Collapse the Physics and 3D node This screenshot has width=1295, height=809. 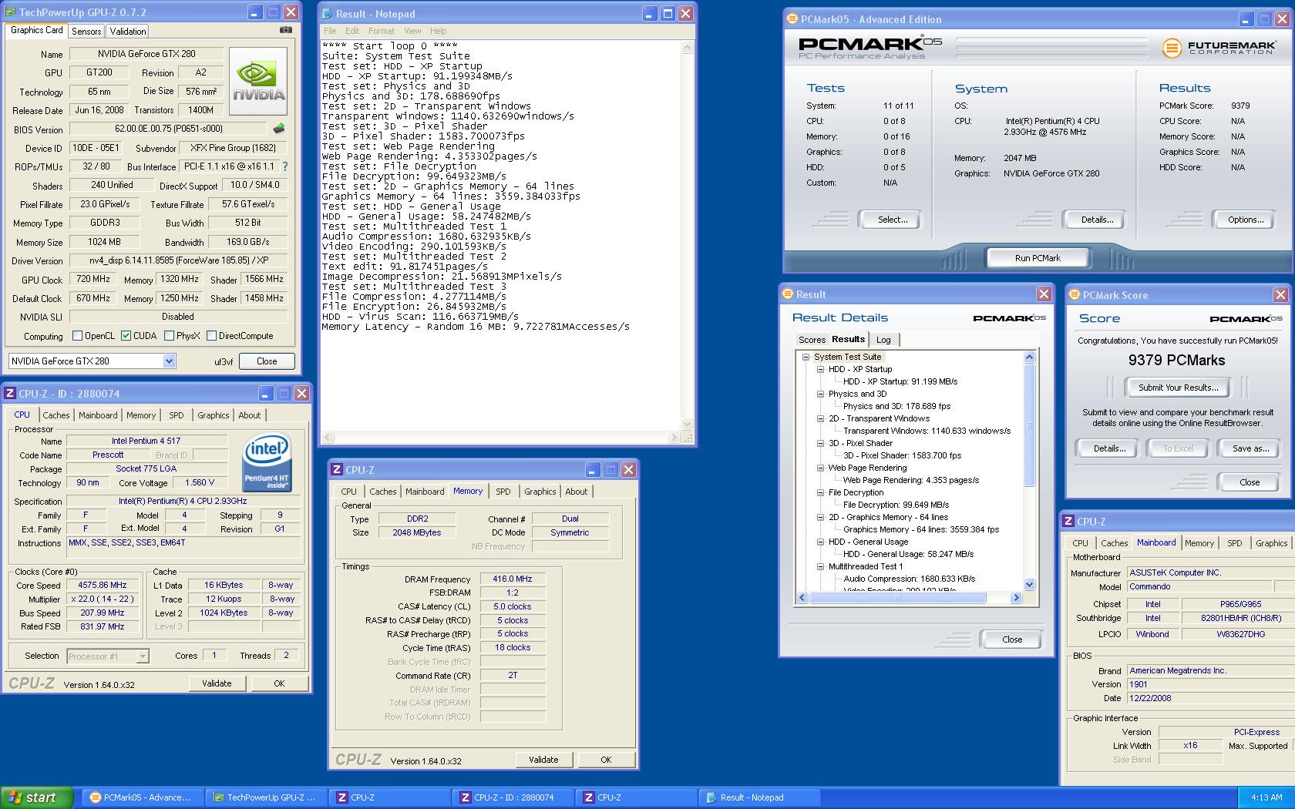point(821,394)
